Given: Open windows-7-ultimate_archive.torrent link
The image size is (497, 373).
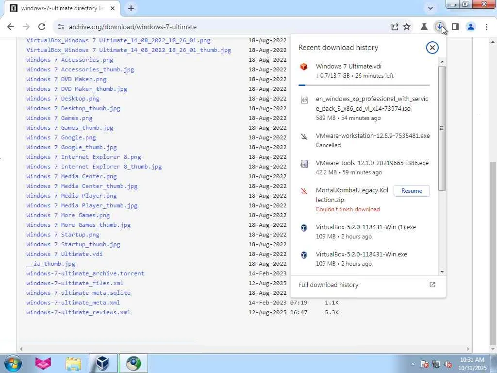Looking at the screenshot, I should tap(85, 273).
